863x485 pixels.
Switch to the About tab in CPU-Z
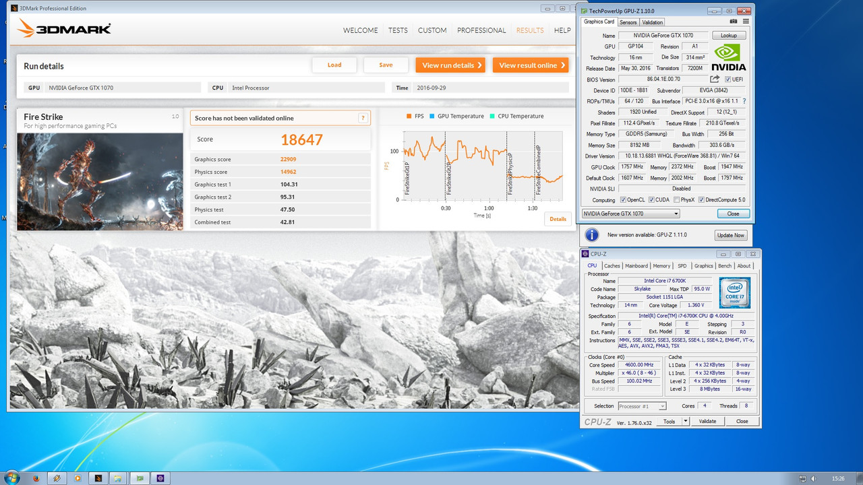(x=744, y=266)
